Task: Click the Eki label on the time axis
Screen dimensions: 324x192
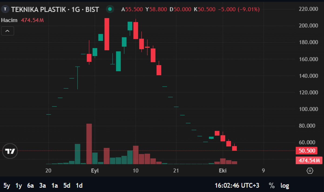Action: [222, 171]
